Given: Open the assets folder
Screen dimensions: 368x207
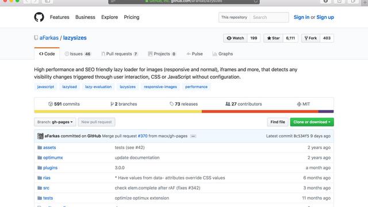Looking at the screenshot, I should (x=49, y=147).
